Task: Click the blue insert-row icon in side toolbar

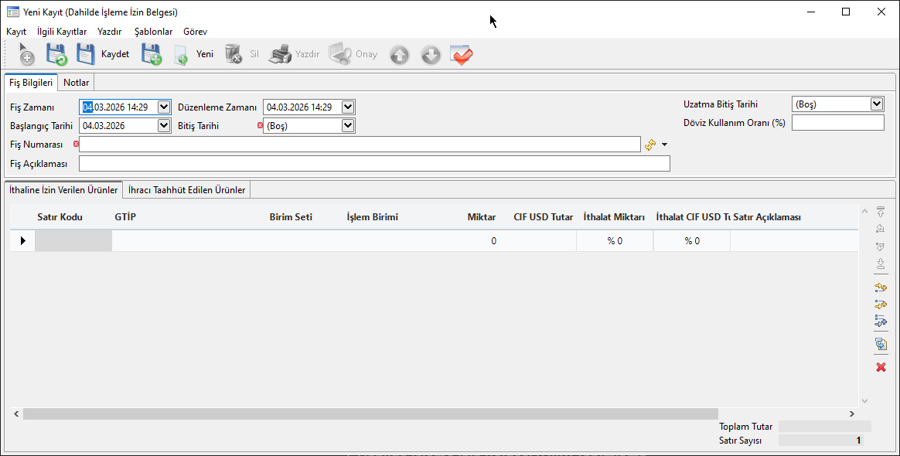Action: 880,322
